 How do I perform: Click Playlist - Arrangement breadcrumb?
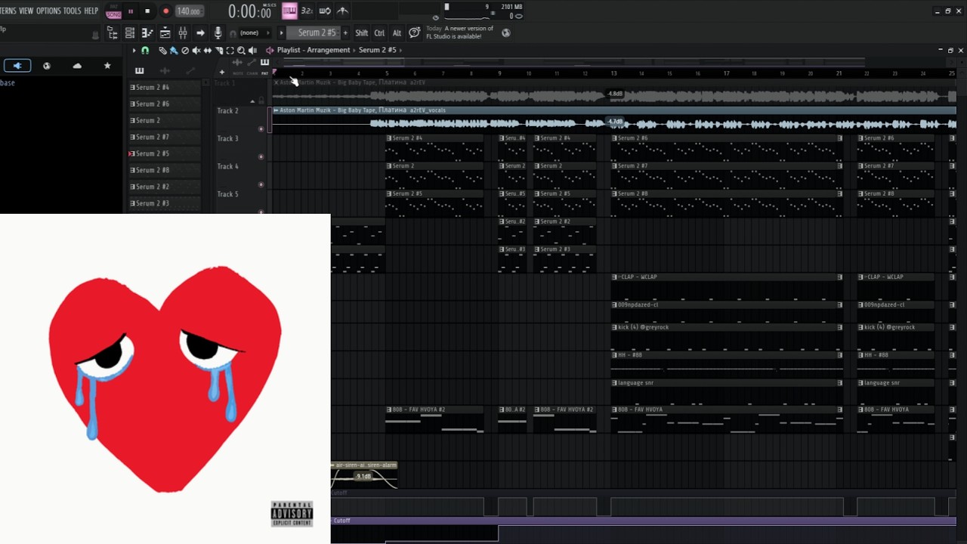tap(314, 50)
